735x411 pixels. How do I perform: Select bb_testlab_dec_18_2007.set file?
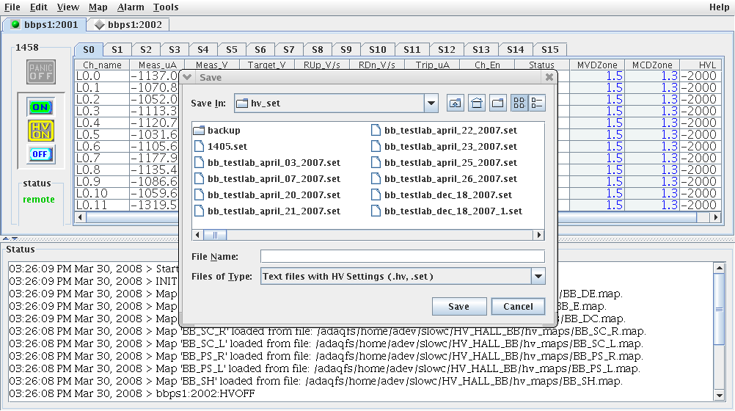tap(441, 195)
